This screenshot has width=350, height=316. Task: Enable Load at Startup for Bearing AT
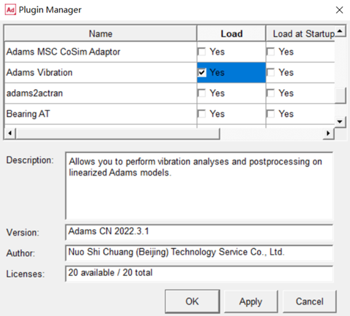271,114
